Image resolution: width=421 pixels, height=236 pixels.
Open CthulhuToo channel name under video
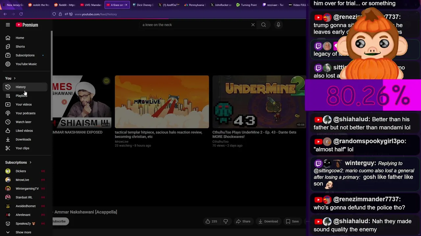tap(220, 142)
